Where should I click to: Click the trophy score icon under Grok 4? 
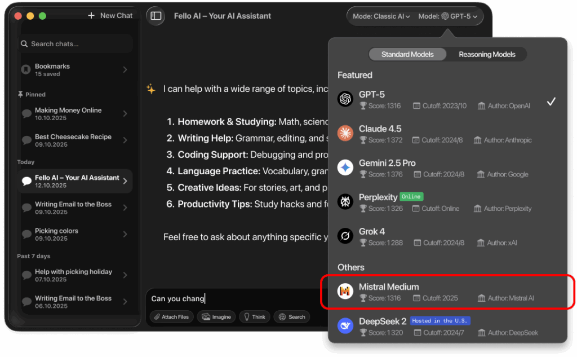tap(363, 243)
